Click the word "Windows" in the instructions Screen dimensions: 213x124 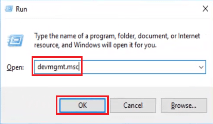pos(87,45)
